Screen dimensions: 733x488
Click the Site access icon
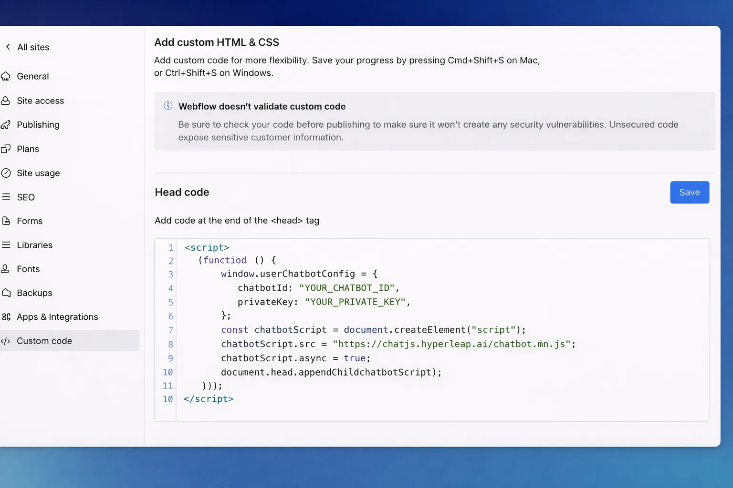[x=7, y=101]
